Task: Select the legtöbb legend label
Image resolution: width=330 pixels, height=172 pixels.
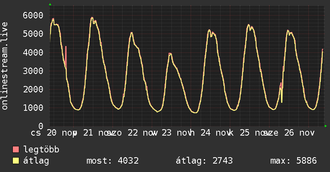Action: [x=41, y=150]
